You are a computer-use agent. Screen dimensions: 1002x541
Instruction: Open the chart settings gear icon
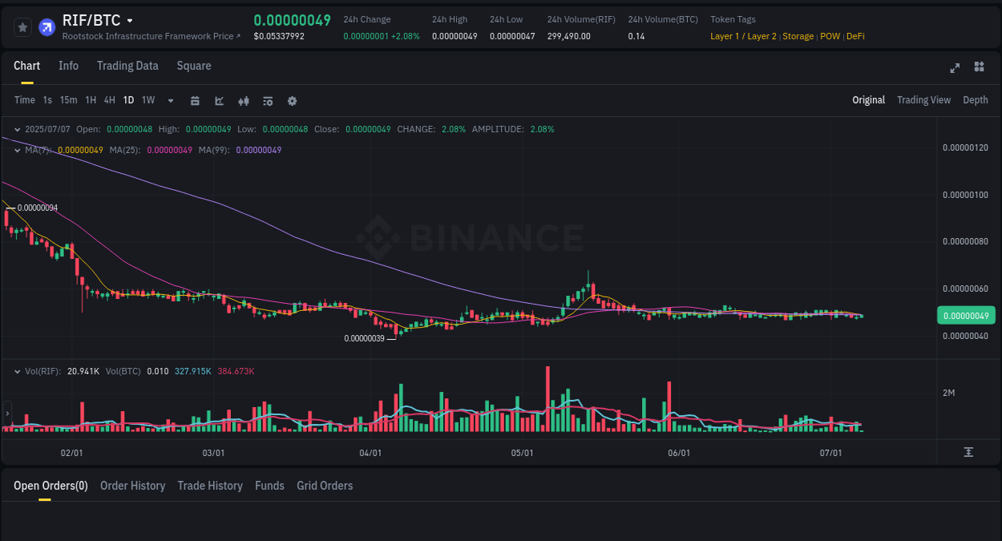pos(292,100)
